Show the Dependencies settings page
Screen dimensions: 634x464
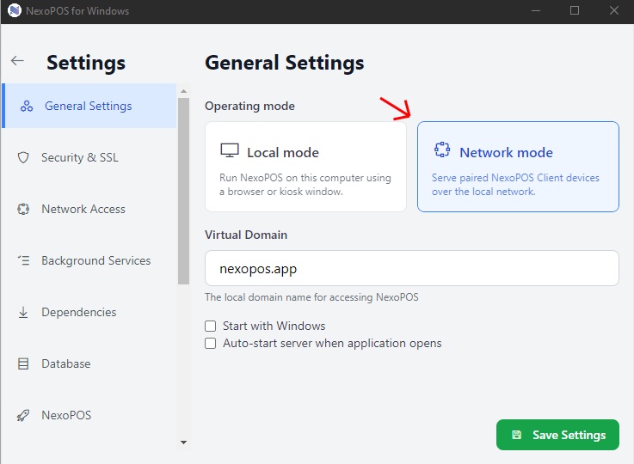[x=89, y=312]
